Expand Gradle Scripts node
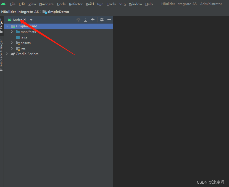 click(7, 54)
